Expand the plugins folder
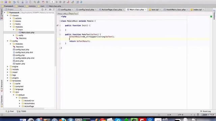The image size is (216, 121). pyautogui.click(x=8, y=78)
